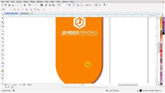Select the Artistic Media tool
The image size is (165, 93).
pos(2,34)
